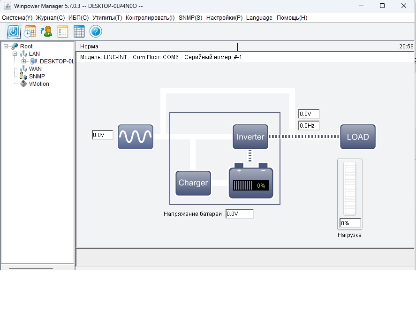Click the battery icon showing 0%
The image size is (416, 336).
[x=251, y=183]
